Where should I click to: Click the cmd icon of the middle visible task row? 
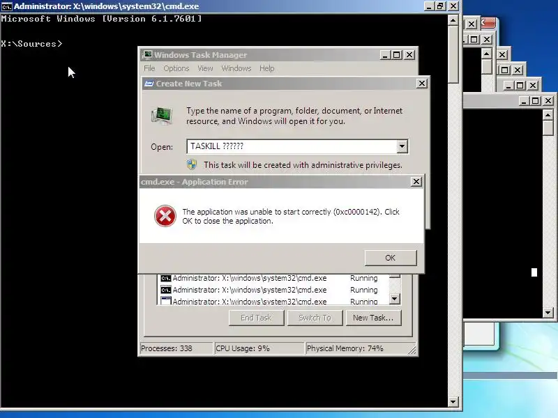(166, 290)
